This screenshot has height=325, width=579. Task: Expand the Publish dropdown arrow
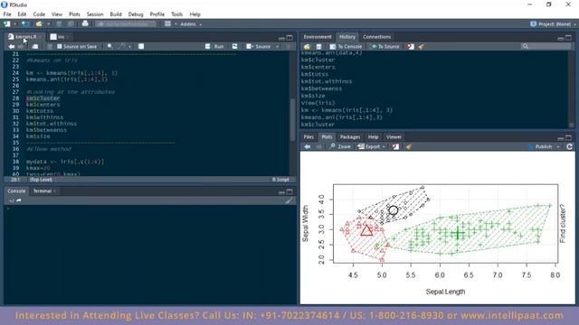pos(558,146)
